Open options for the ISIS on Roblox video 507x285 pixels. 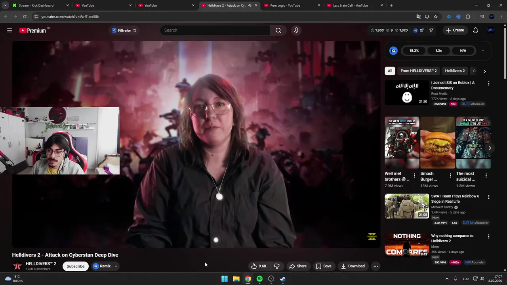(x=488, y=84)
